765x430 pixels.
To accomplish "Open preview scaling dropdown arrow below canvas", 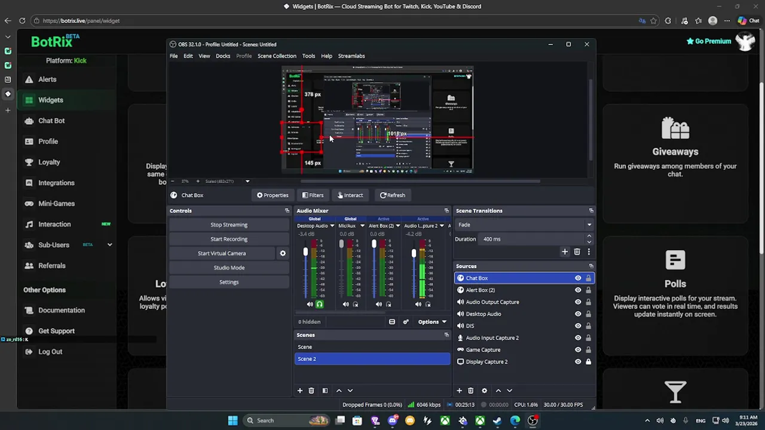I will (x=247, y=182).
